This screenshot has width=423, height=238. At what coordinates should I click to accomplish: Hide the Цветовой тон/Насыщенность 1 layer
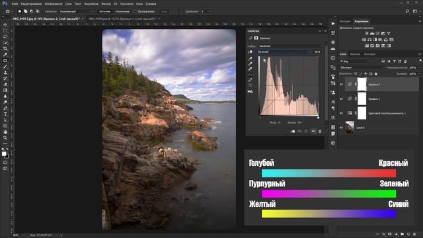[x=341, y=113]
